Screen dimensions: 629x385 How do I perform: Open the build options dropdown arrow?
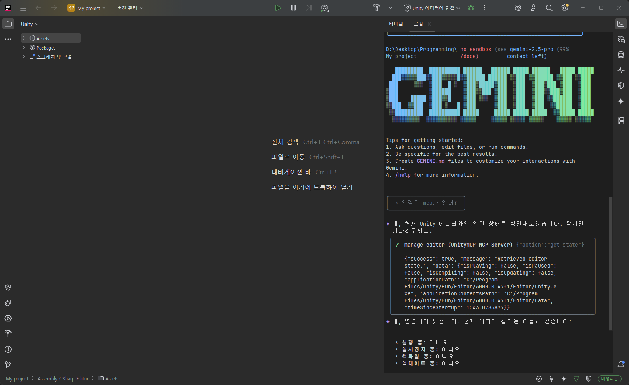click(x=391, y=8)
